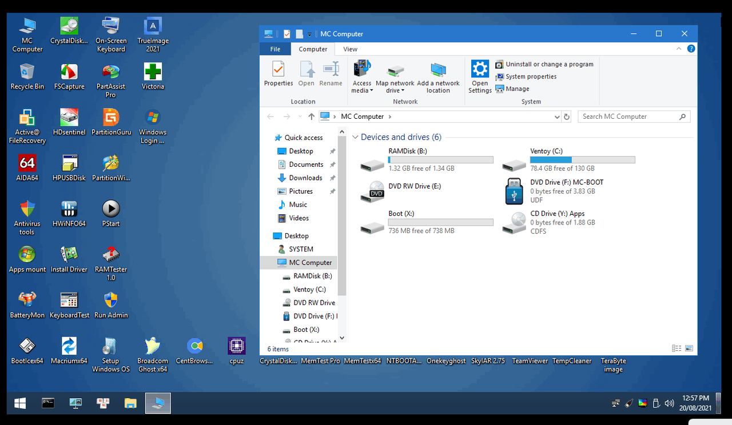The image size is (732, 425).
Task: Open the BatteryMon desktop icon
Action: point(27,304)
